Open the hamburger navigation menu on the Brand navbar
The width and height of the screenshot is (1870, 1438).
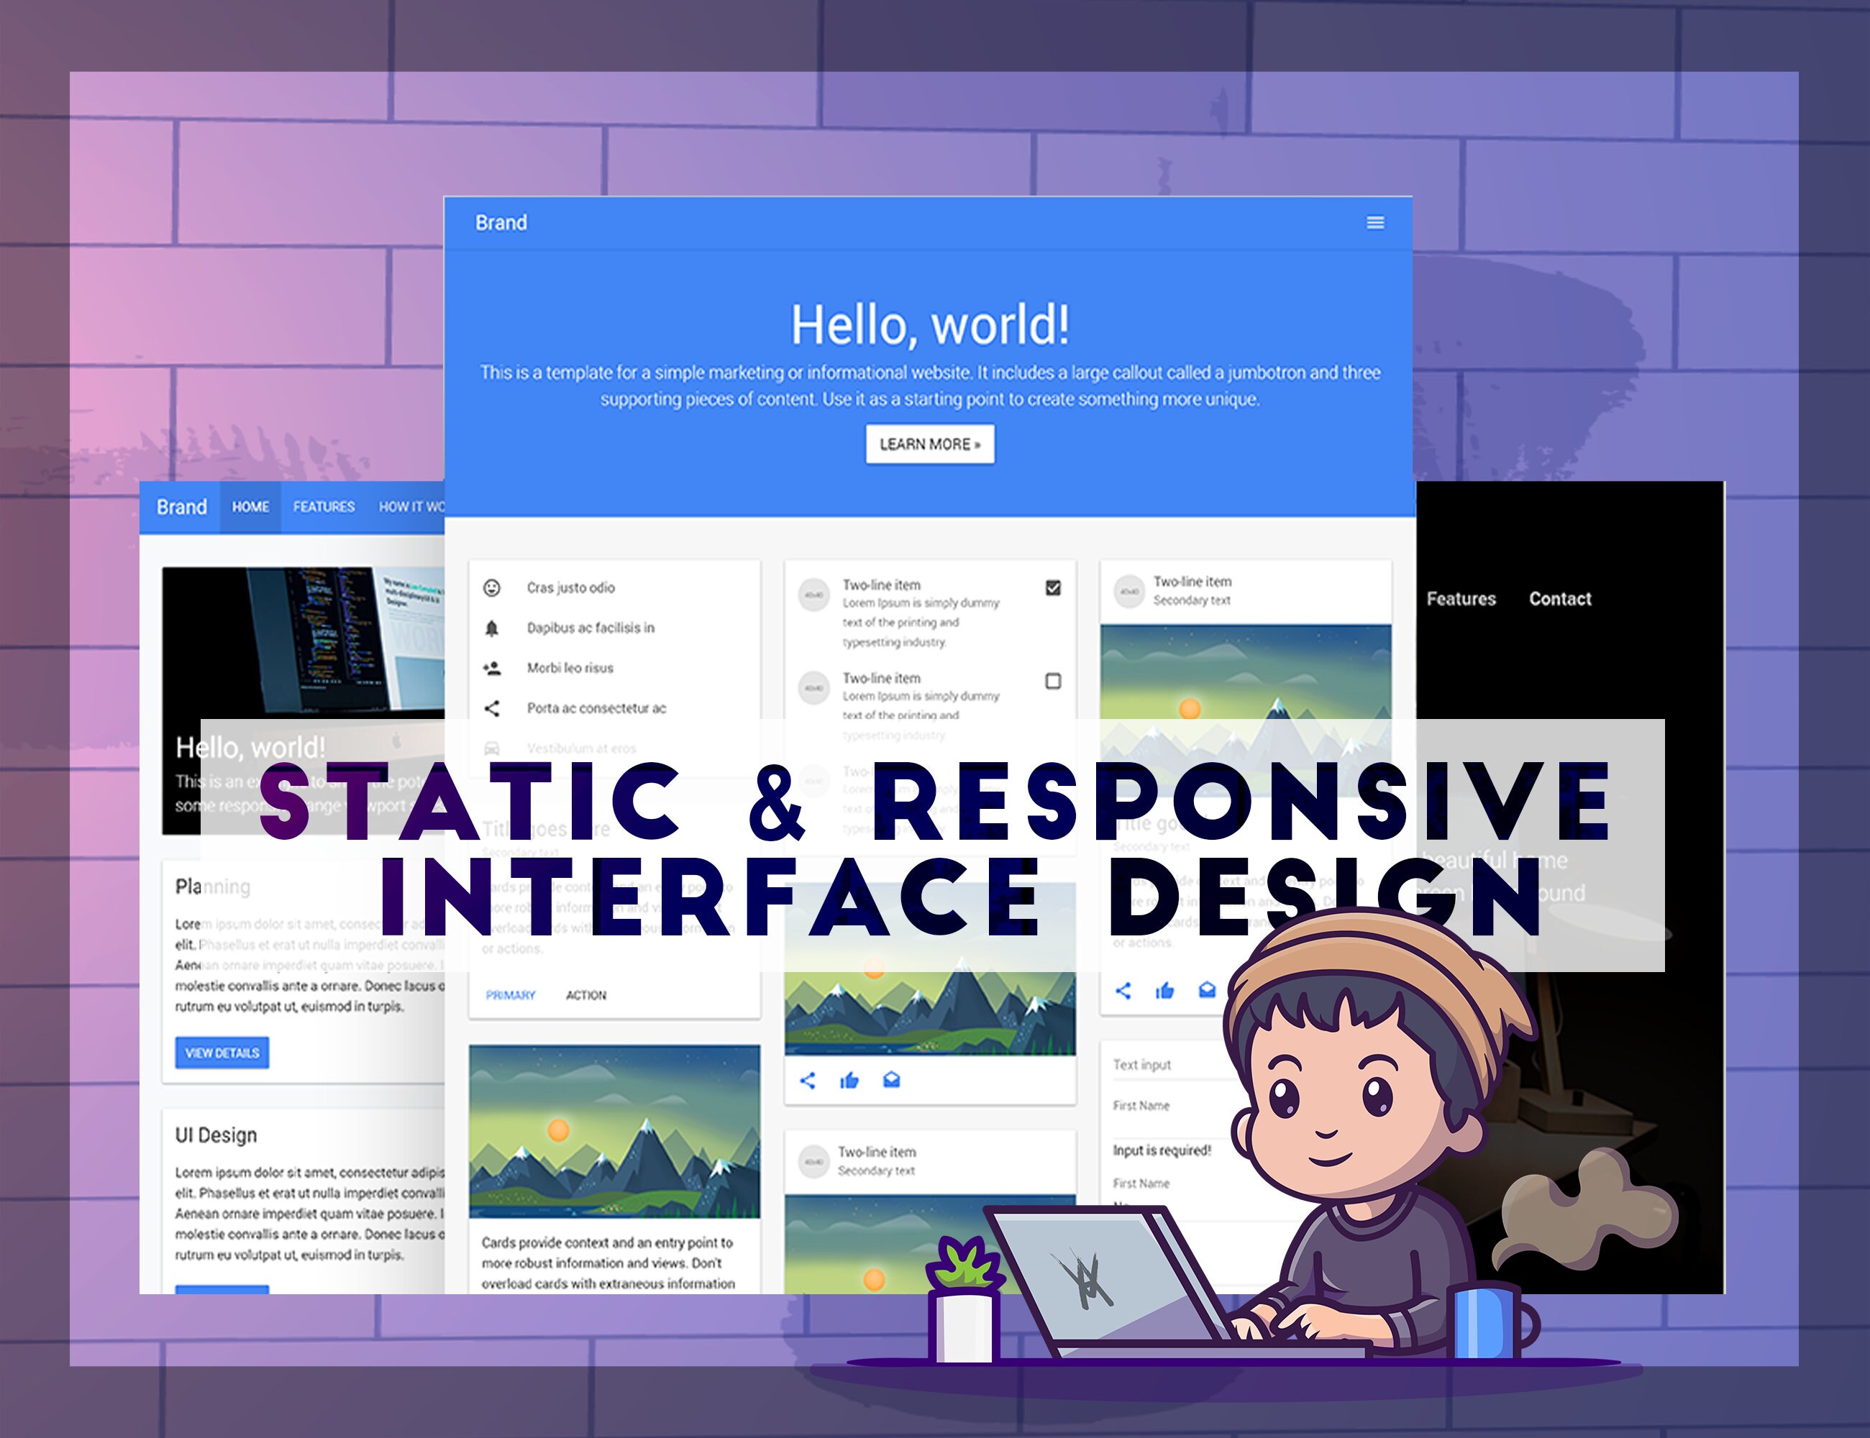1376,223
